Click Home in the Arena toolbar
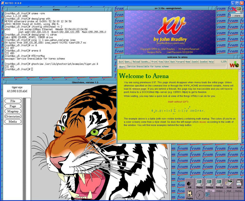Screen dimensions: 245x201 point(188,62)
